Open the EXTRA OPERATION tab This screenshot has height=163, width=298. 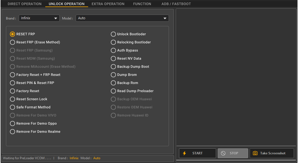pyautogui.click(x=108, y=4)
